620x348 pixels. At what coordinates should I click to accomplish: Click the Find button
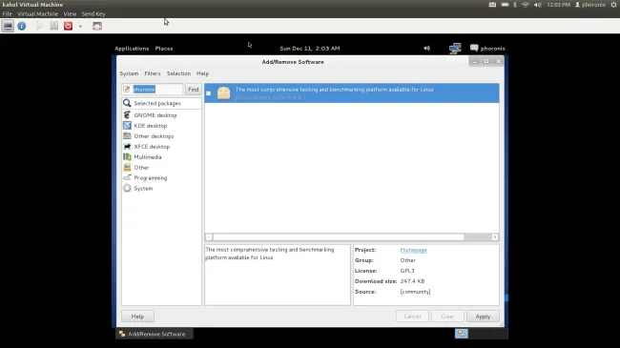tap(194, 90)
